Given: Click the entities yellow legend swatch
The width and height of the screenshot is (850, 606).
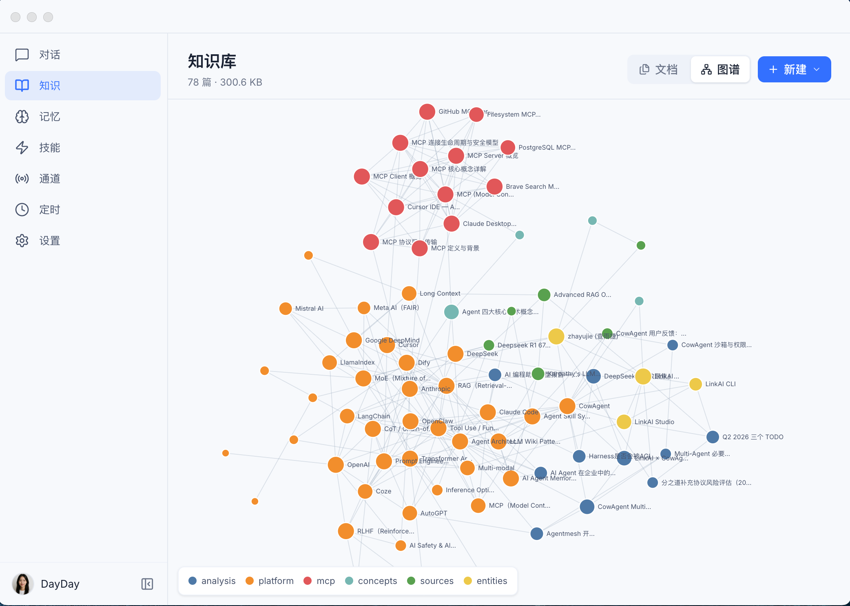Looking at the screenshot, I should 468,581.
